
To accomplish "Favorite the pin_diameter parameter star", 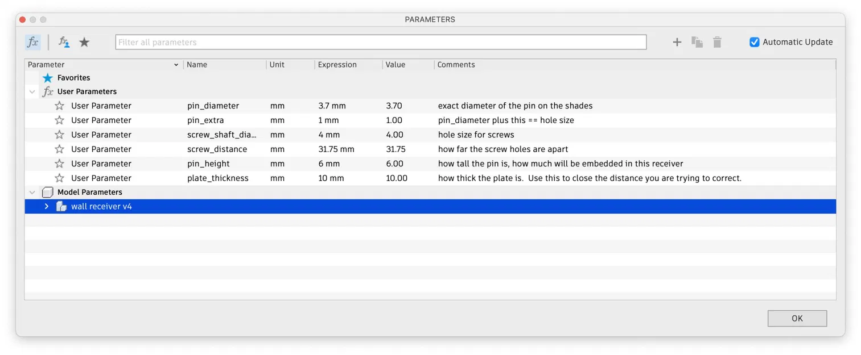I will click(x=59, y=106).
